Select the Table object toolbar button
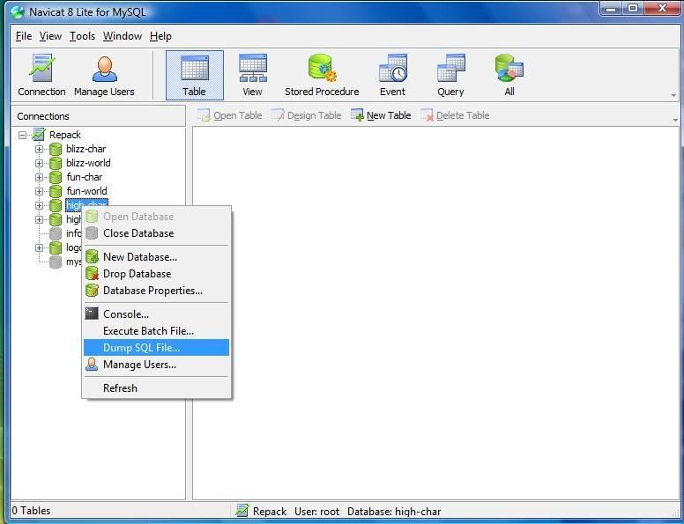684x524 pixels. [x=195, y=75]
